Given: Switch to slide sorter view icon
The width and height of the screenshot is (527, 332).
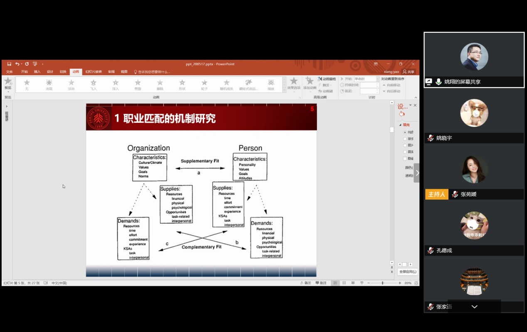Looking at the screenshot, I should 344,283.
